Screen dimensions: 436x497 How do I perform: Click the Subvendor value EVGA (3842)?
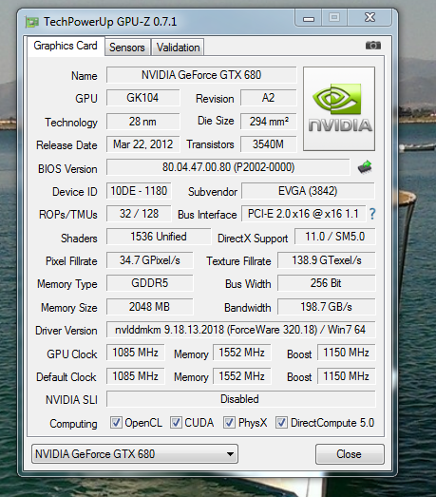(x=308, y=191)
